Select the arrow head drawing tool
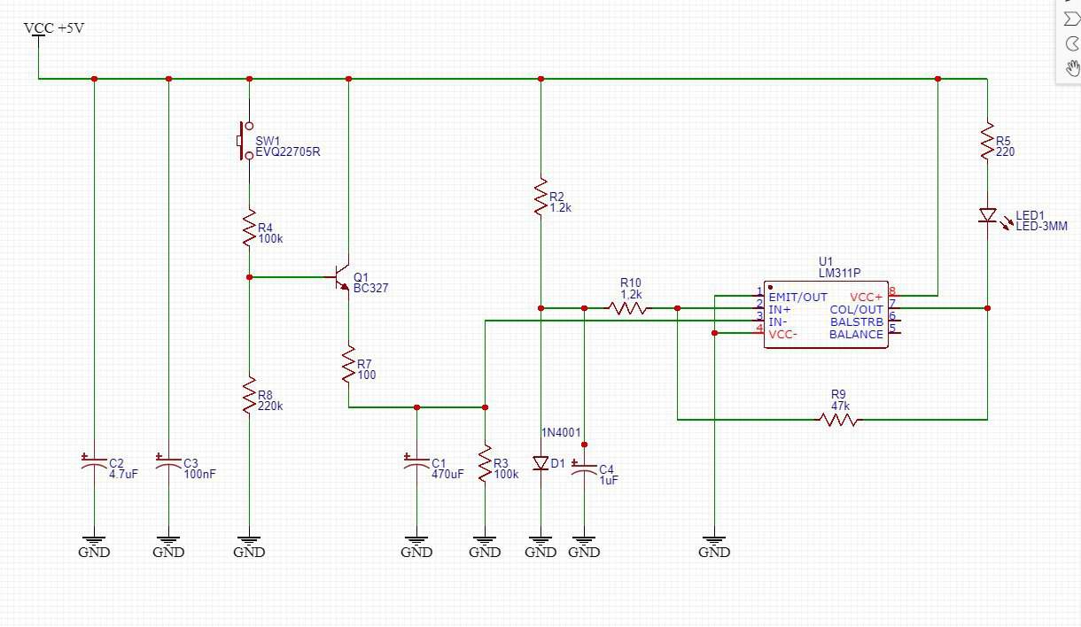Viewport: 1081px width, 627px height. pyautogui.click(x=1071, y=19)
